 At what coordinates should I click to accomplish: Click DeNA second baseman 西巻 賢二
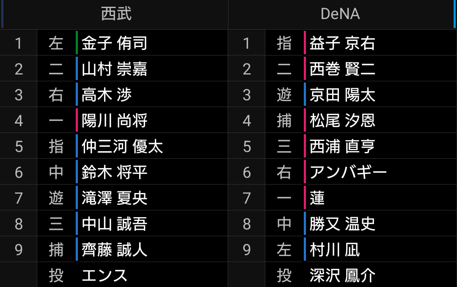point(342,69)
